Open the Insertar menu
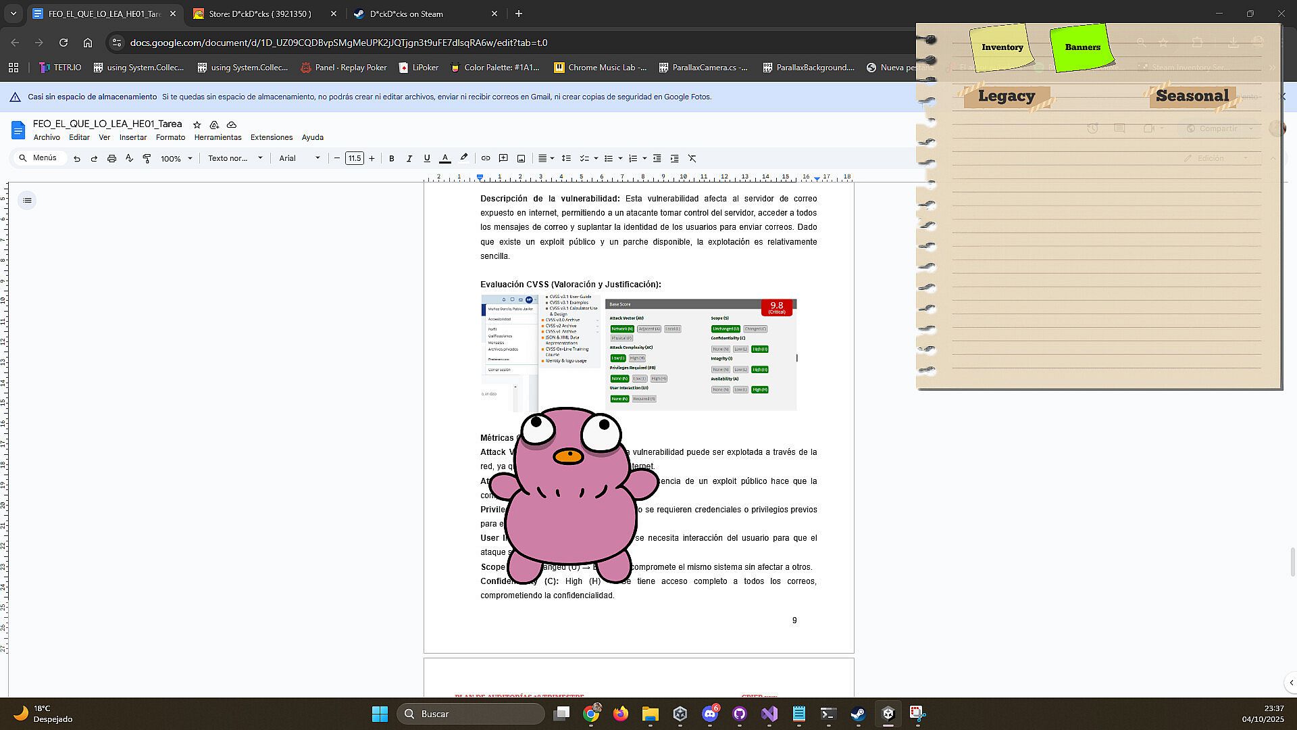1297x730 pixels. tap(132, 137)
